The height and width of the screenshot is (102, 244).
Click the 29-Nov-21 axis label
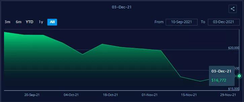click(228, 95)
